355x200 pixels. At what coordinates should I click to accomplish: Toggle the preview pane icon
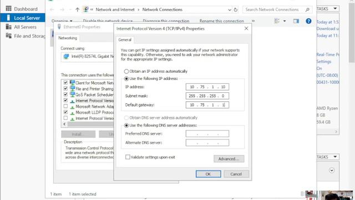296,21
